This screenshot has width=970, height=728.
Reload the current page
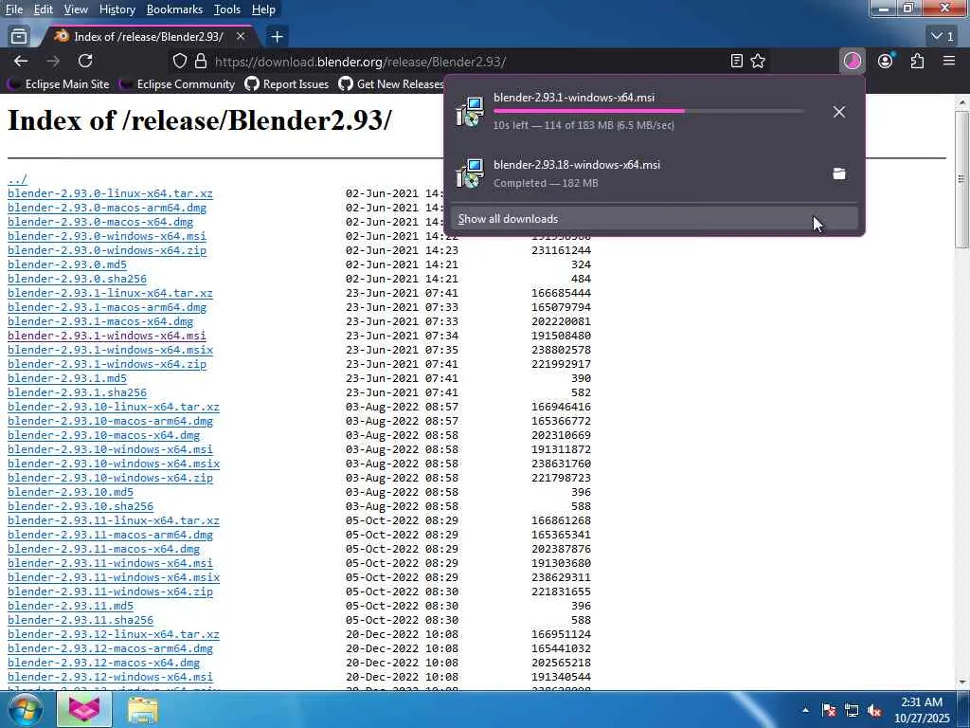pos(85,61)
